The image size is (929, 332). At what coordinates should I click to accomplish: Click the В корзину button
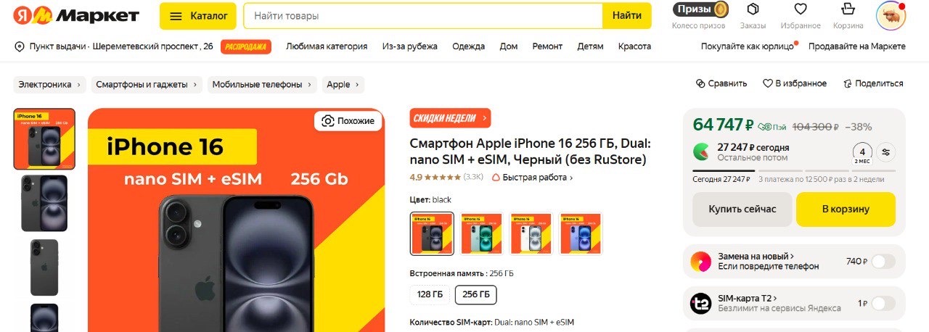click(x=846, y=209)
